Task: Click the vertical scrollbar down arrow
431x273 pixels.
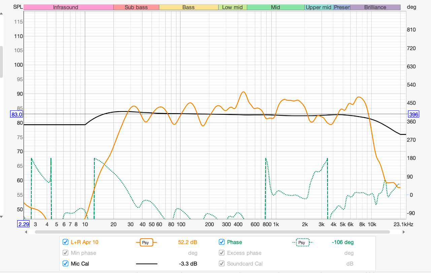Action: tap(1, 216)
